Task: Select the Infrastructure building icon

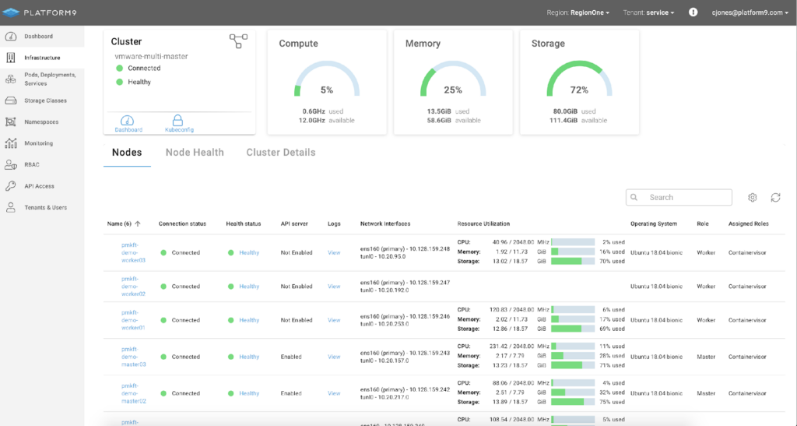Action: click(11, 58)
